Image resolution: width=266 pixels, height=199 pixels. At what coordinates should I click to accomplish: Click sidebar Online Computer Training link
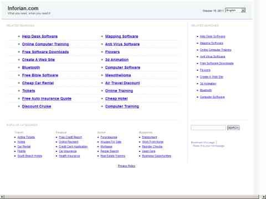[216, 50]
